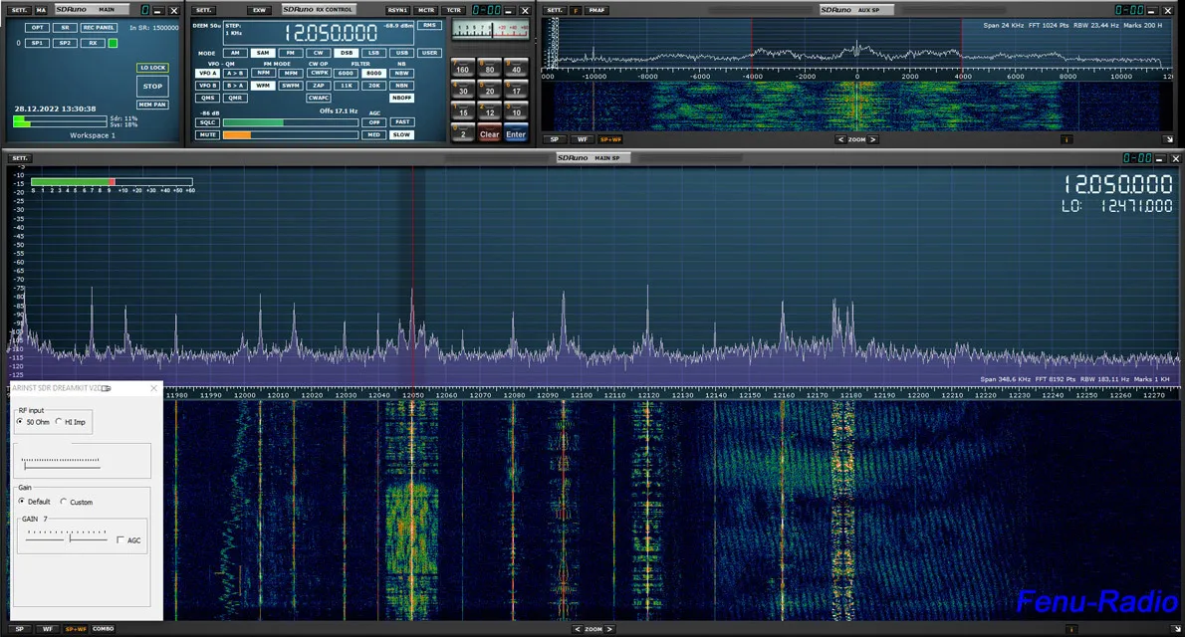Open SETT. in RX Control panel
The image size is (1185, 637).
point(204,10)
